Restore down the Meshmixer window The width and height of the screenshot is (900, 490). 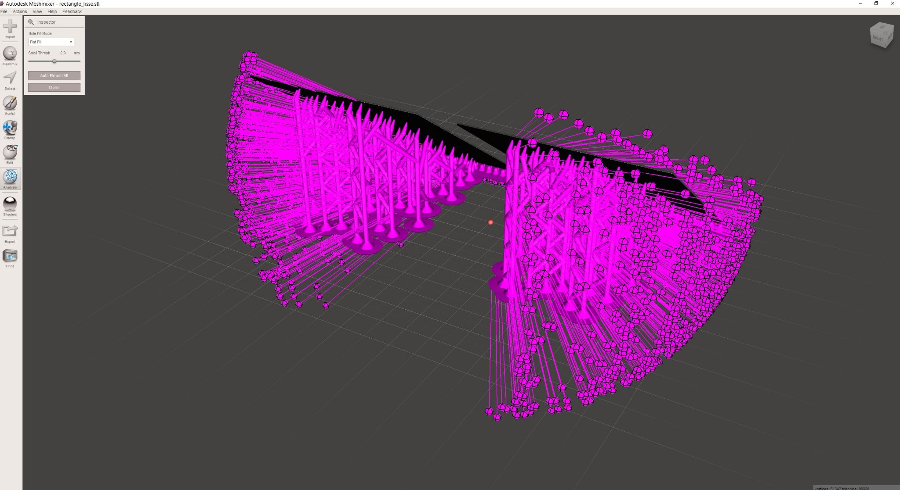tap(876, 4)
